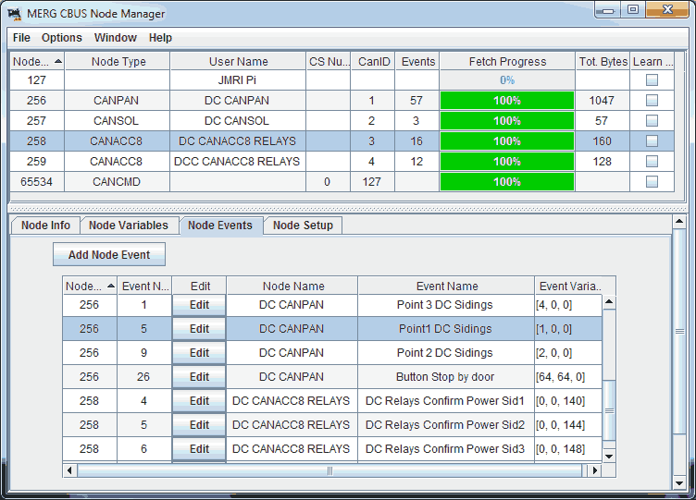This screenshot has width=696, height=500.
Task: Edit the Confirm Power Sid3 event
Action: tap(199, 448)
